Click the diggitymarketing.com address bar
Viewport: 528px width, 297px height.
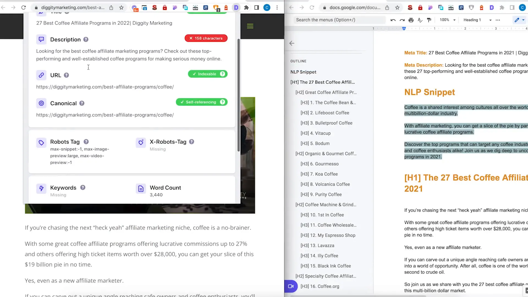[73, 7]
